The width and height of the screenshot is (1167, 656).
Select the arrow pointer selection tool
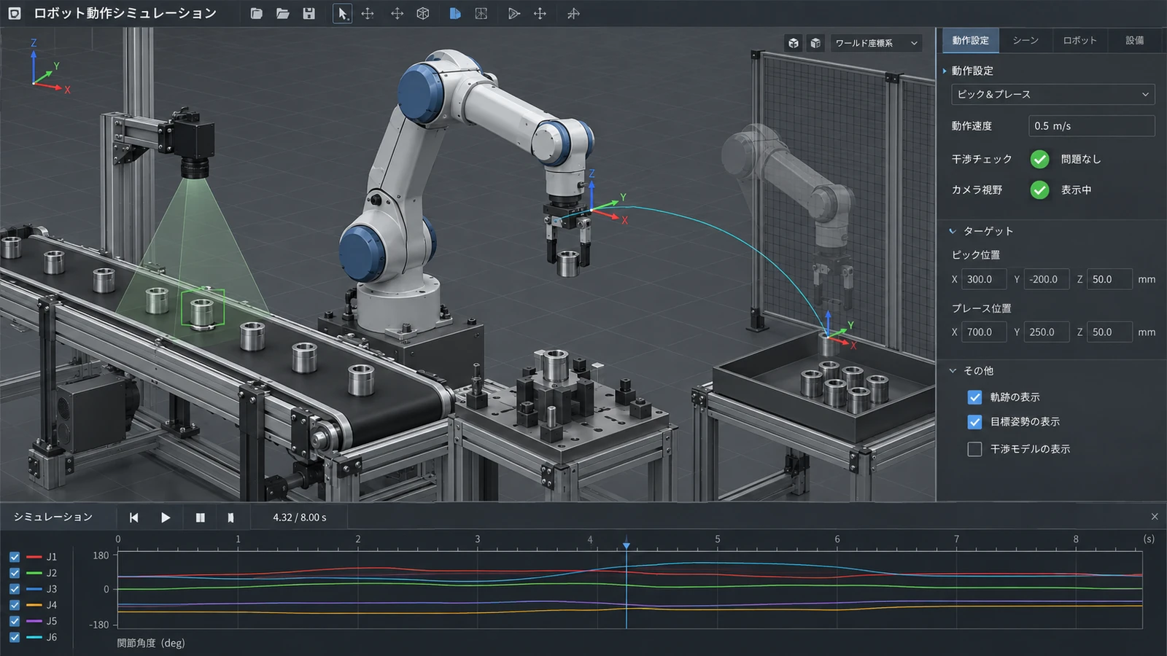(x=342, y=13)
